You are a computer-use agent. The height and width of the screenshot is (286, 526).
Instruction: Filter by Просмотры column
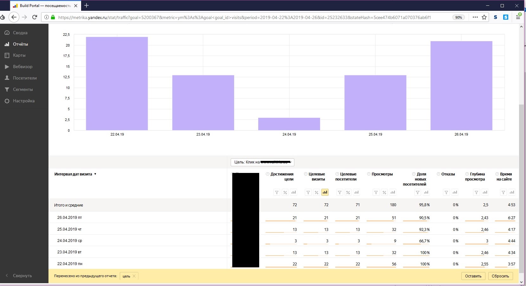pyautogui.click(x=376, y=192)
